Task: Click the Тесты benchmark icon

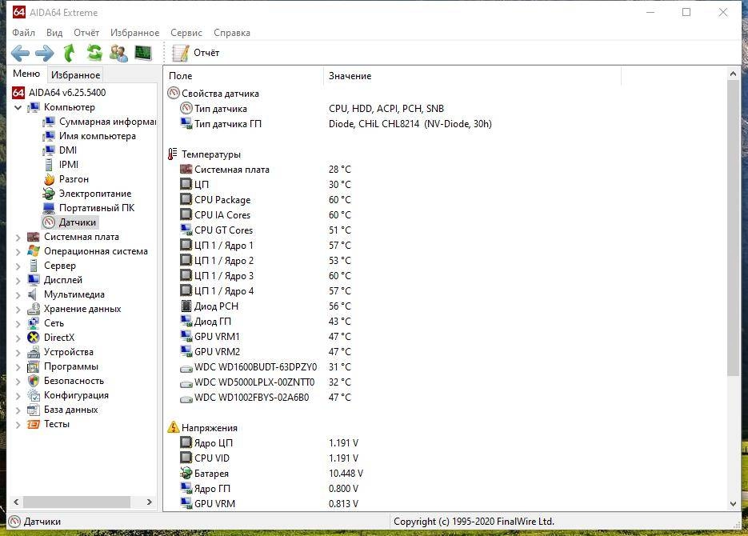Action: click(x=34, y=424)
